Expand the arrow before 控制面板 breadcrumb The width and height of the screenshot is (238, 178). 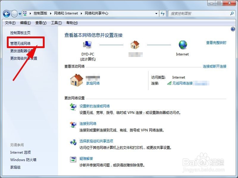30,13
